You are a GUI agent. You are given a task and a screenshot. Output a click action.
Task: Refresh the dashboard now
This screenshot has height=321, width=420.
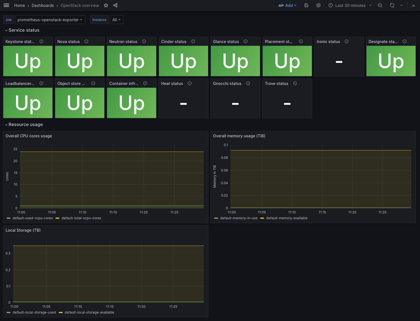[392, 6]
